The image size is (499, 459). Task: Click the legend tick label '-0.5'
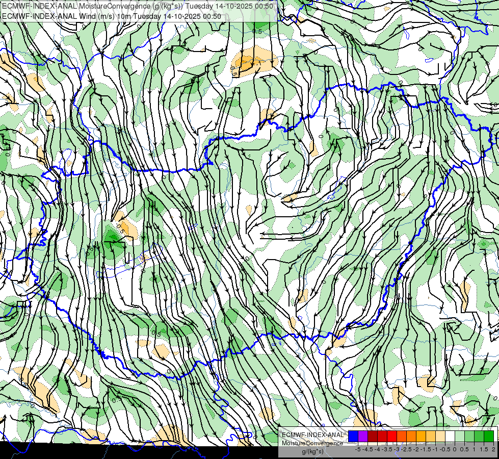445,449
